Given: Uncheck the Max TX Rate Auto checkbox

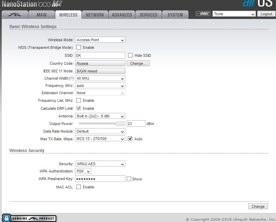Looking at the screenshot, I should click(x=130, y=139).
